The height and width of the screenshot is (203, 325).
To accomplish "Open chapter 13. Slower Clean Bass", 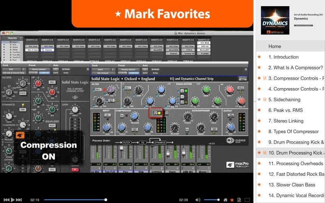I will 292,185.
